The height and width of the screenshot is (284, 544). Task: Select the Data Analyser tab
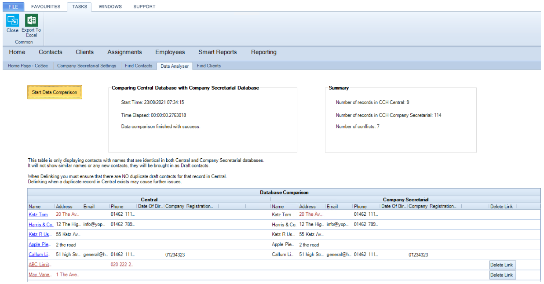pyautogui.click(x=175, y=66)
